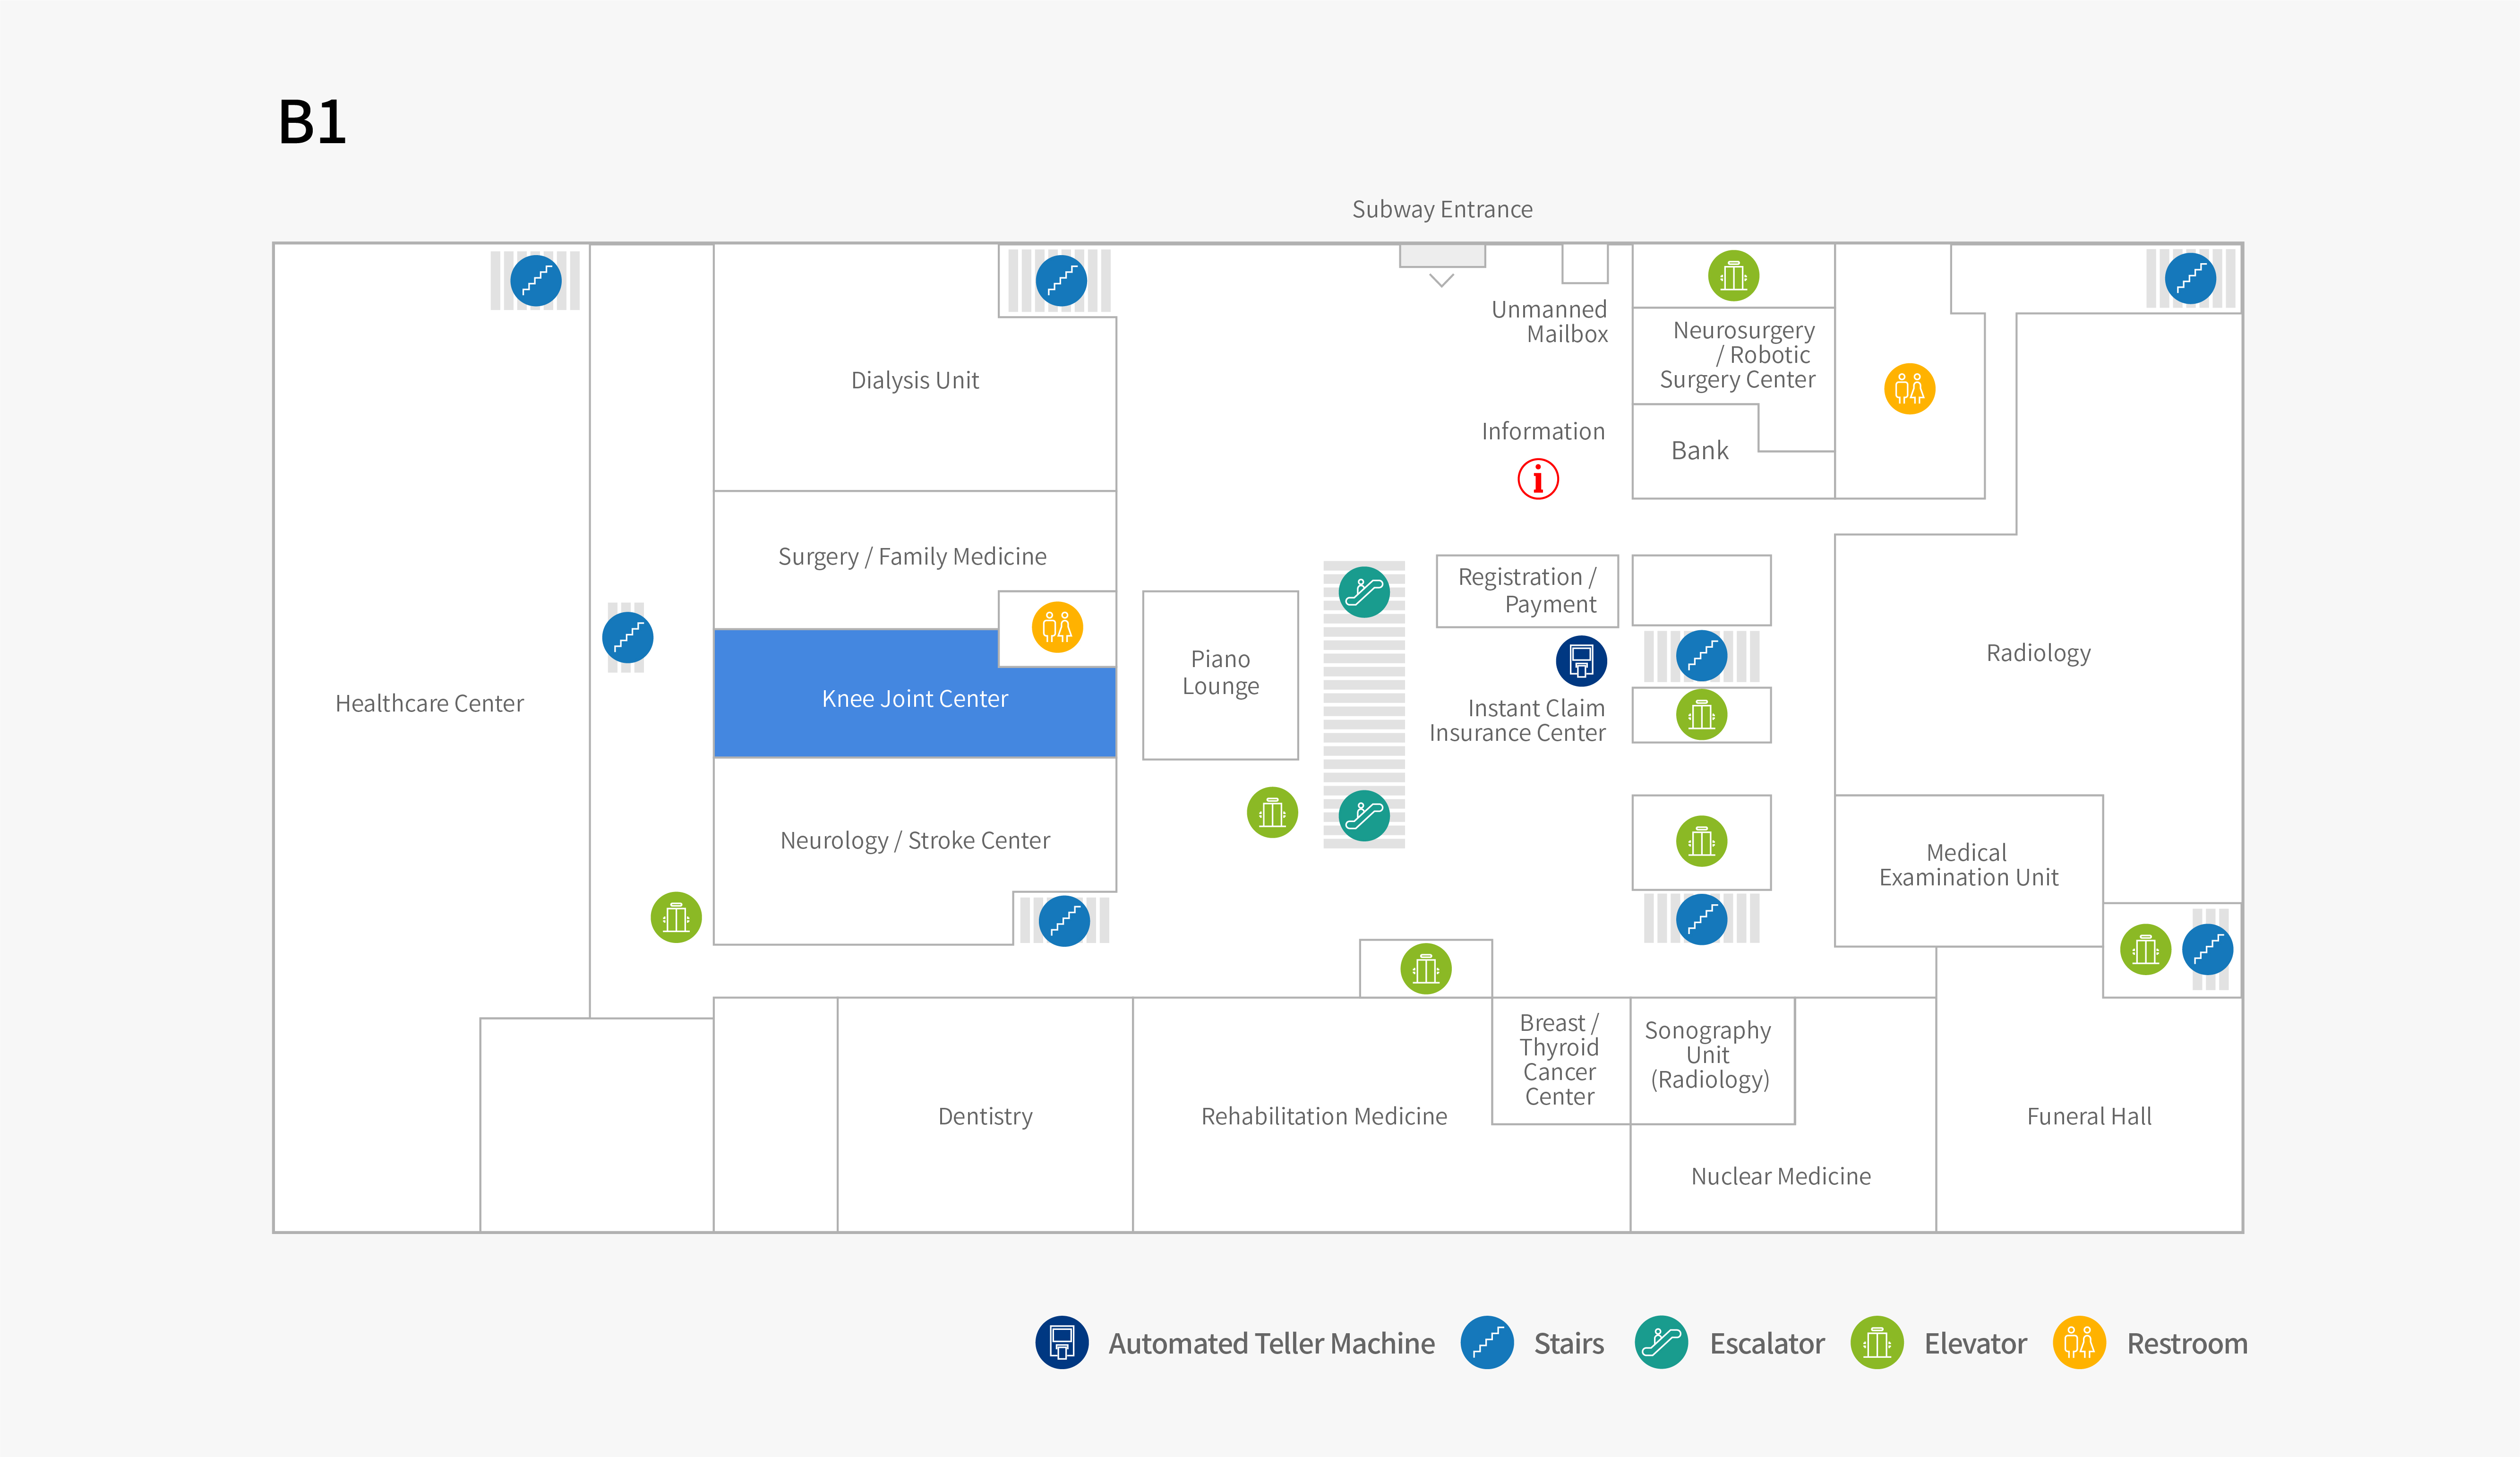Click the Neurology / Stroke Center label

pyautogui.click(x=915, y=841)
